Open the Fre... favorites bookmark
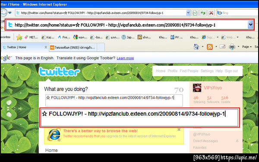The width and height of the screenshot is (259, 162). 64,37
